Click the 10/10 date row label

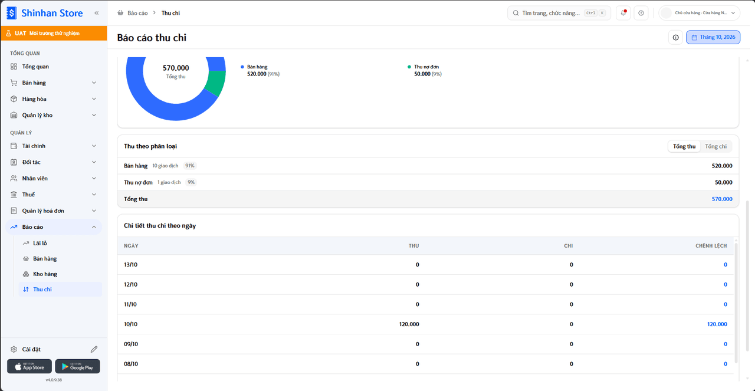[x=130, y=324]
